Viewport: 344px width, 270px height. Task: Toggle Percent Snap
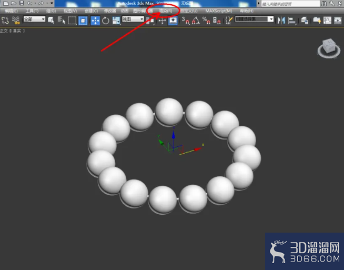pos(206,21)
